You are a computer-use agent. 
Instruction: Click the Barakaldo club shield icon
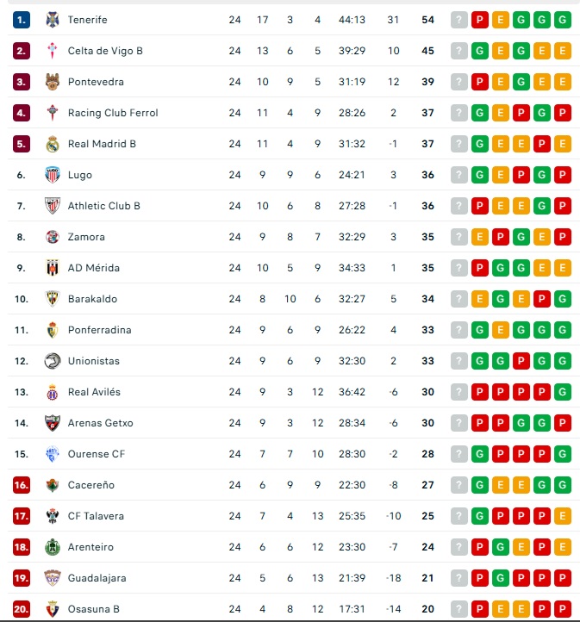(52, 299)
